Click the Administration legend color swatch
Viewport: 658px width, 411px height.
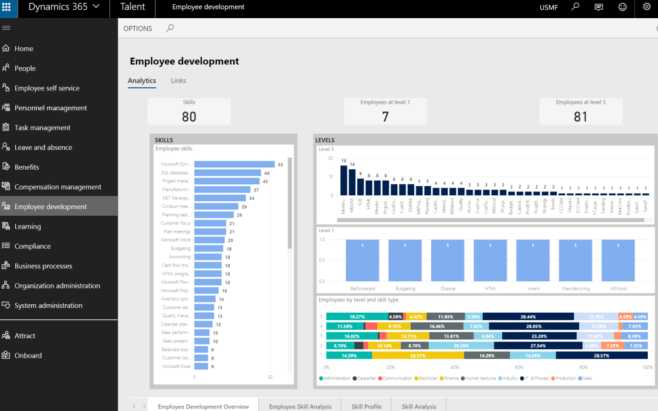pos(321,378)
